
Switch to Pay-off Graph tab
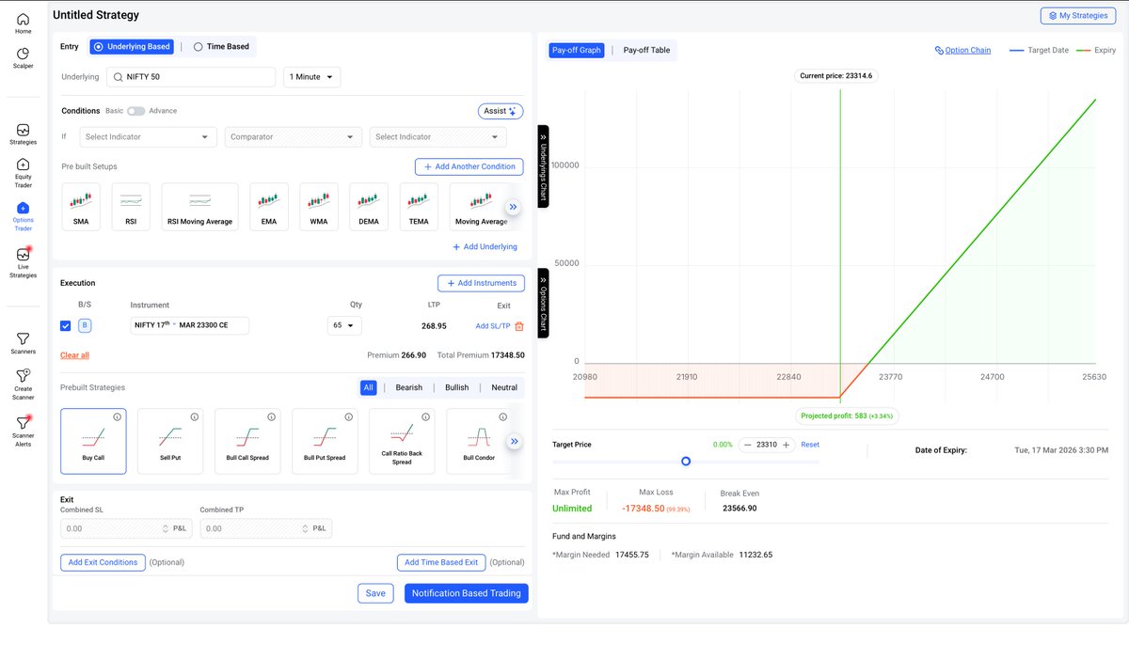[577, 50]
